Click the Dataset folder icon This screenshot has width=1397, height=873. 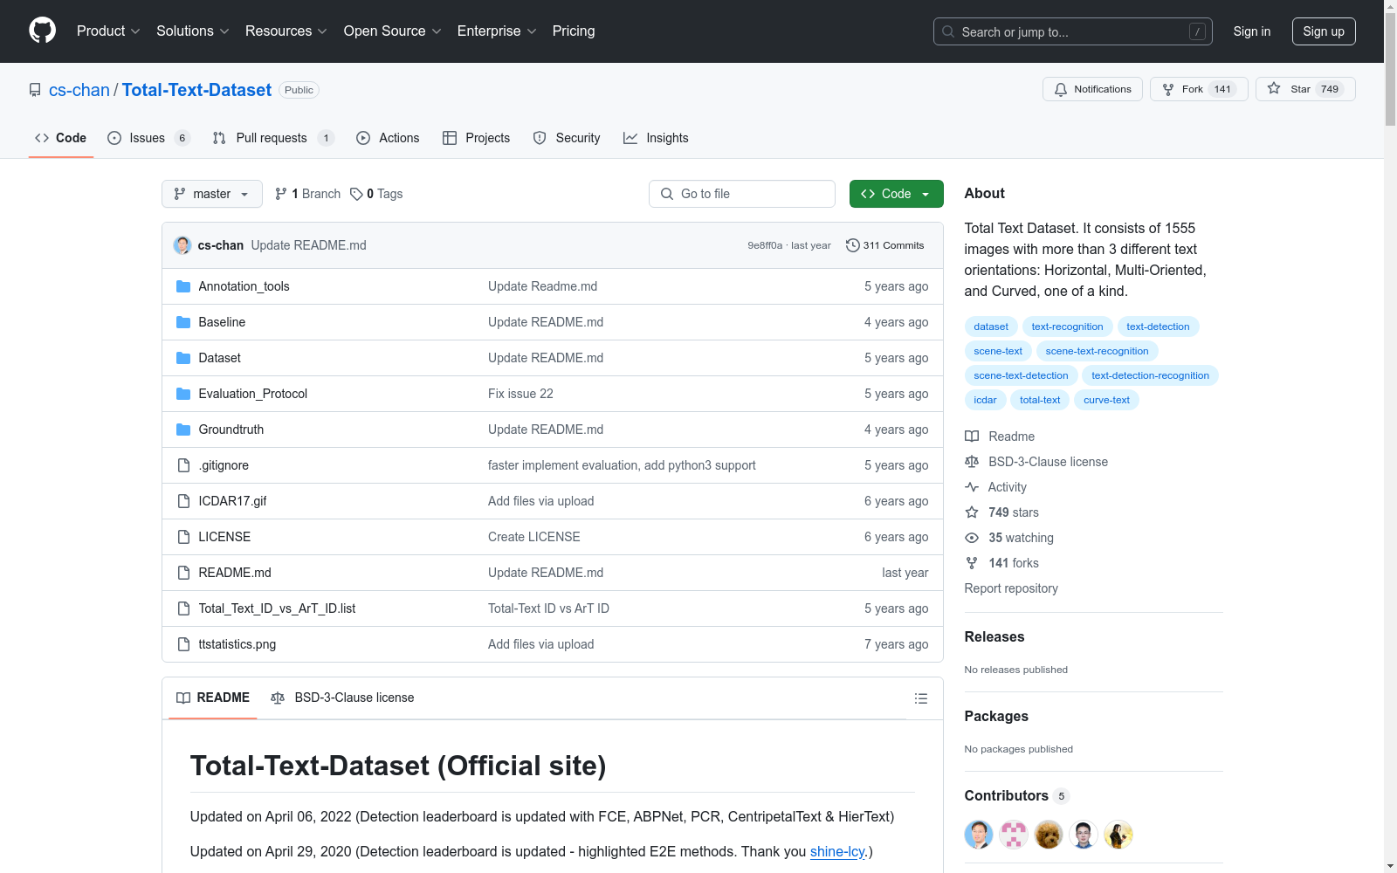183,358
